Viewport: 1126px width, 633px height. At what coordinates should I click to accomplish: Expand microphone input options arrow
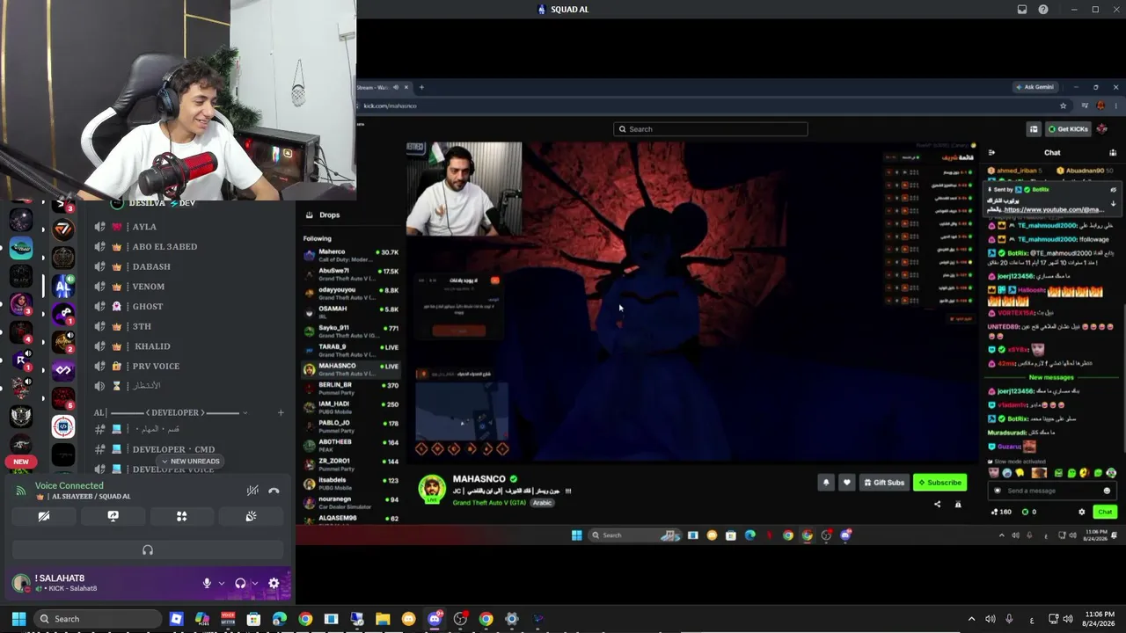click(x=222, y=583)
